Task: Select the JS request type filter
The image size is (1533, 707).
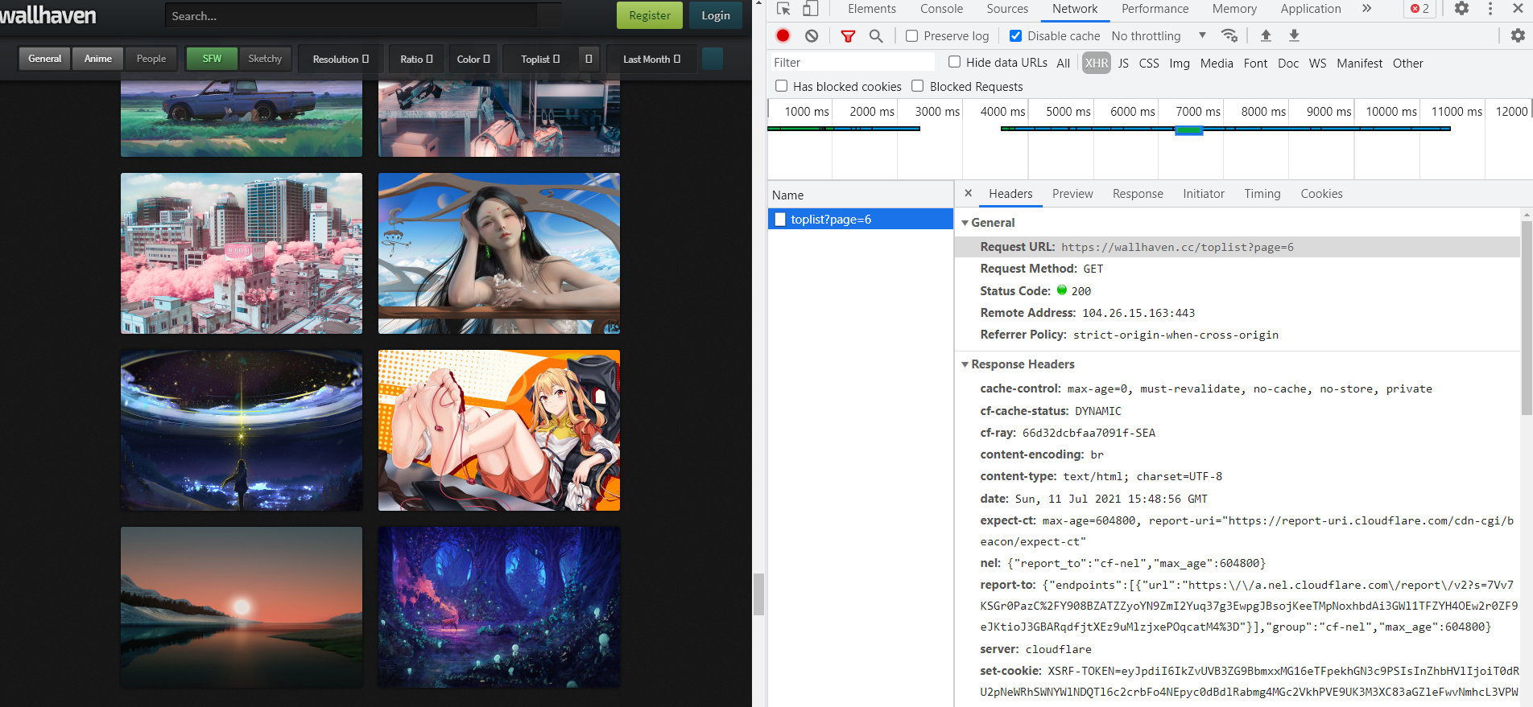Action: click(x=1123, y=63)
